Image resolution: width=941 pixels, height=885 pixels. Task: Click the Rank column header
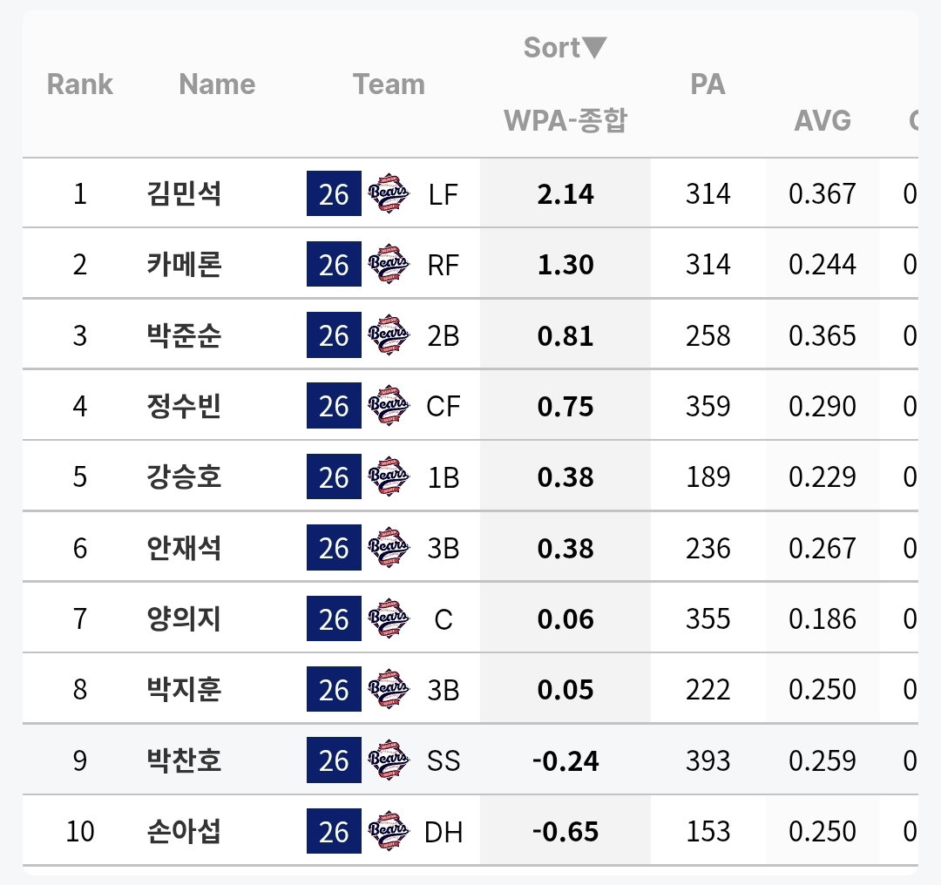coord(80,84)
